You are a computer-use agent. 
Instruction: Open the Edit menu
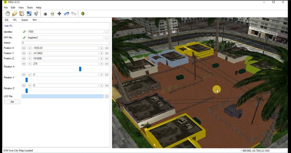(x=13, y=8)
